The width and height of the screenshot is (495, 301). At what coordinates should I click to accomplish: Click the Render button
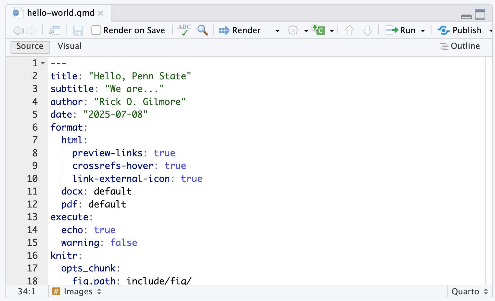(x=240, y=30)
